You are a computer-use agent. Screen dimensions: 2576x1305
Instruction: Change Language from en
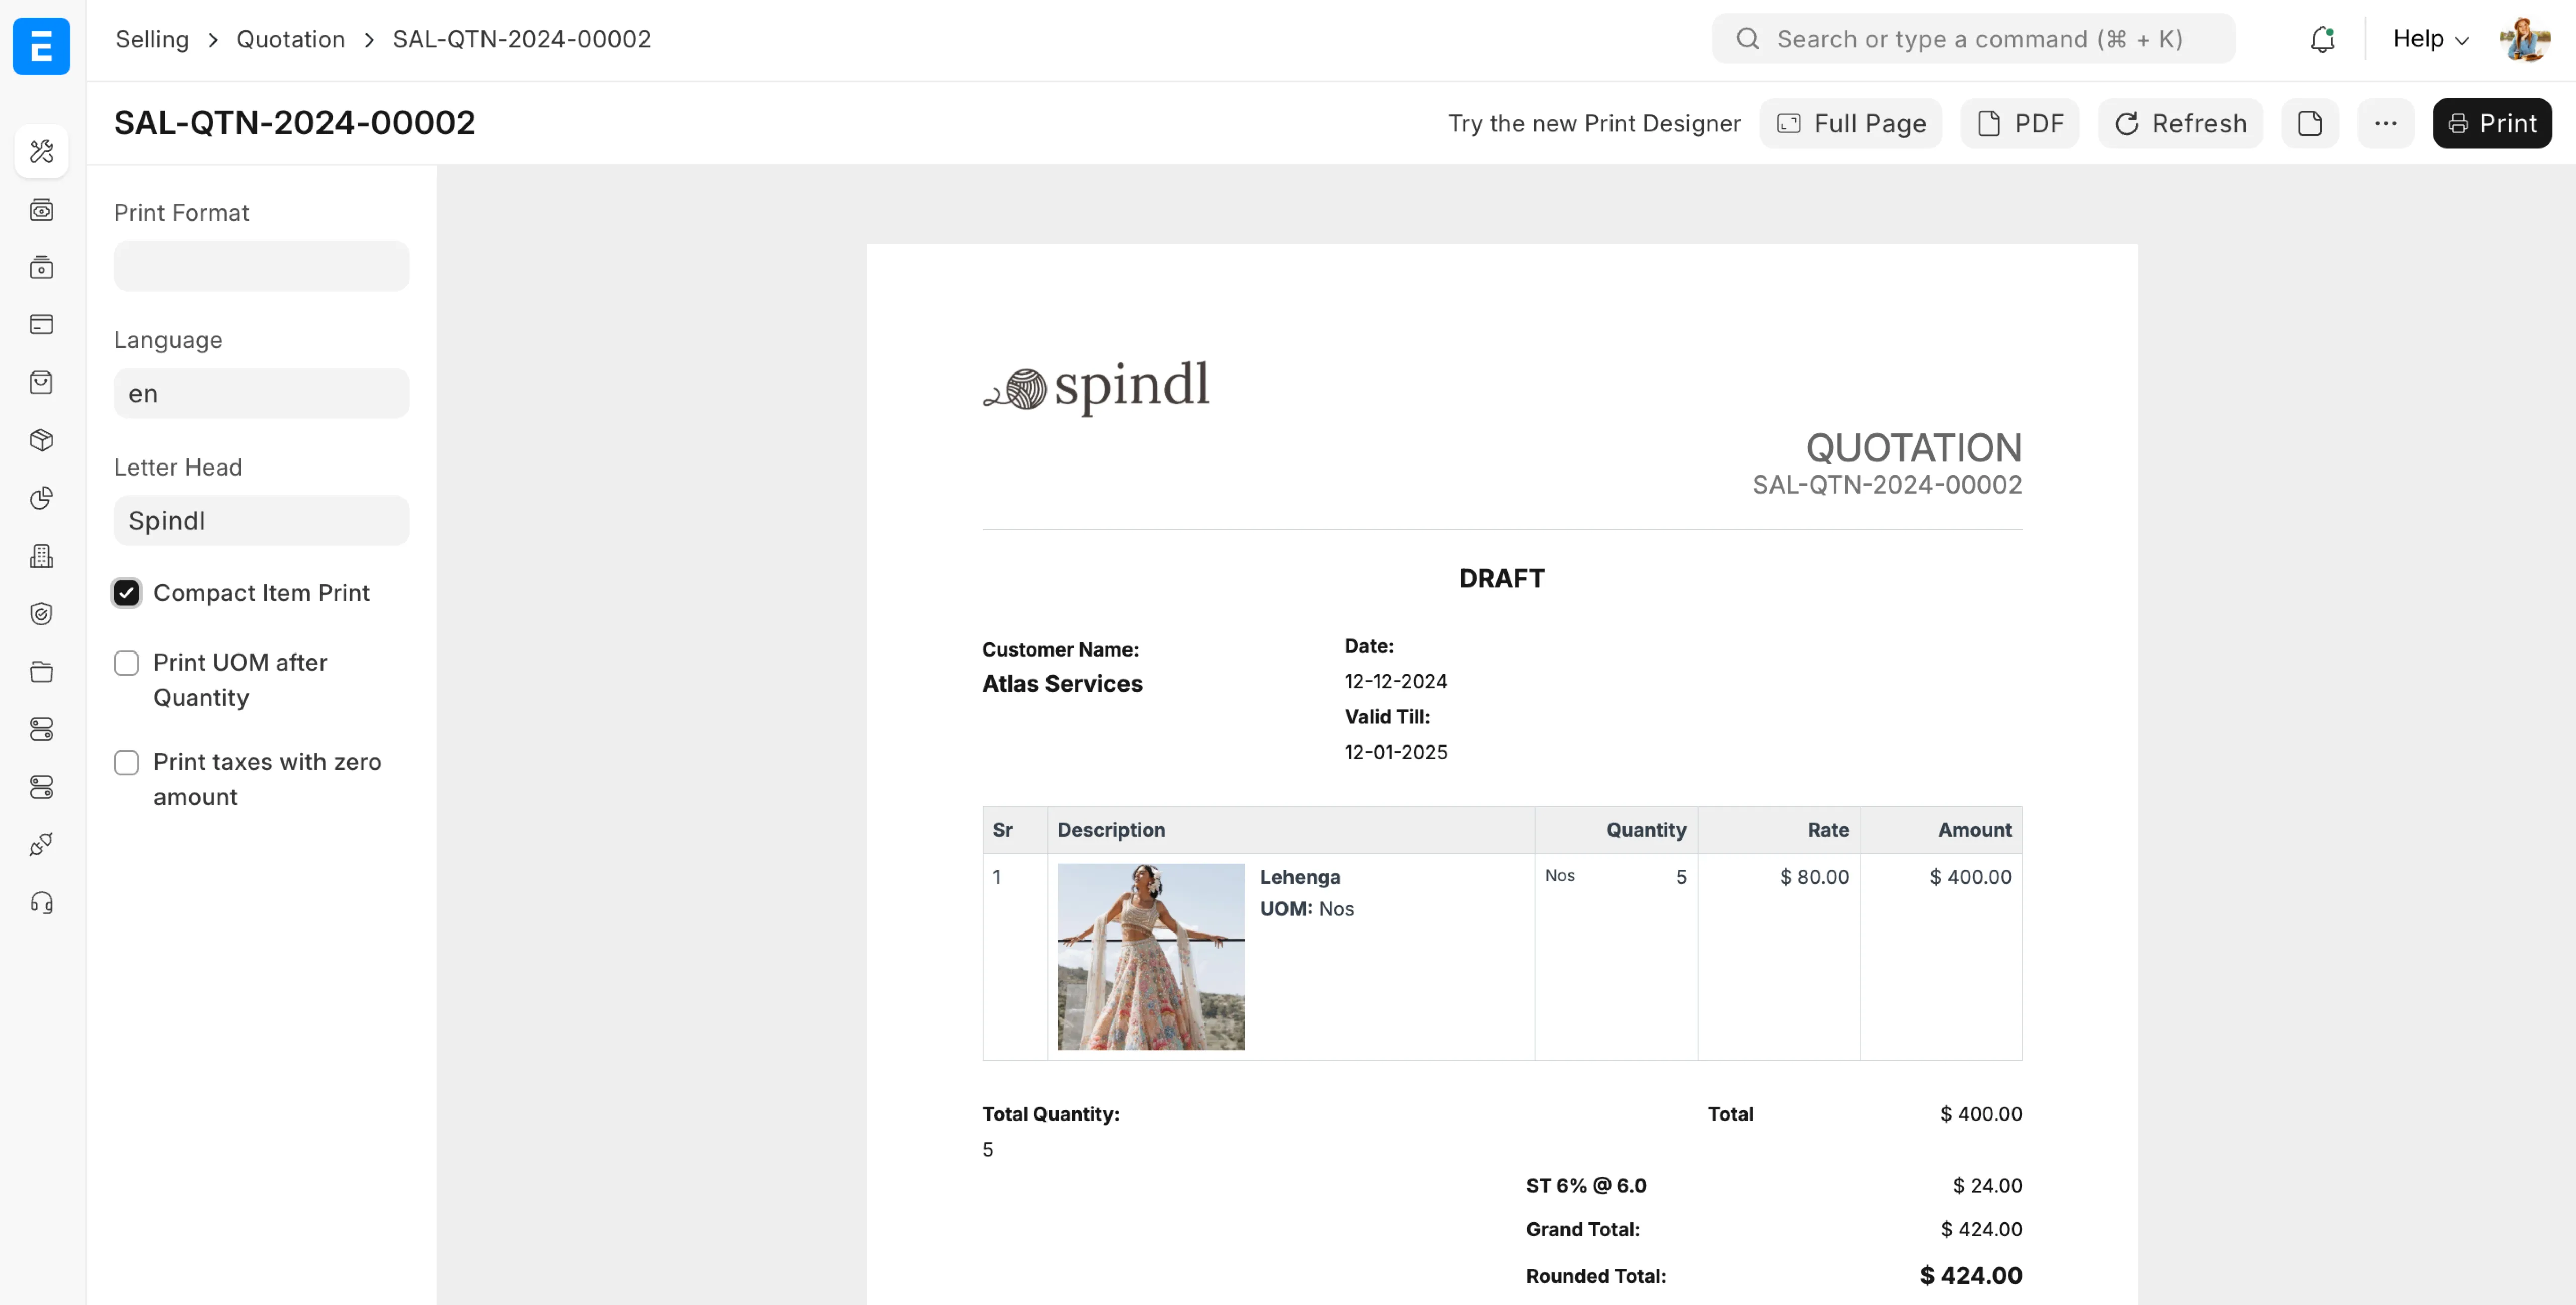pyautogui.click(x=261, y=393)
